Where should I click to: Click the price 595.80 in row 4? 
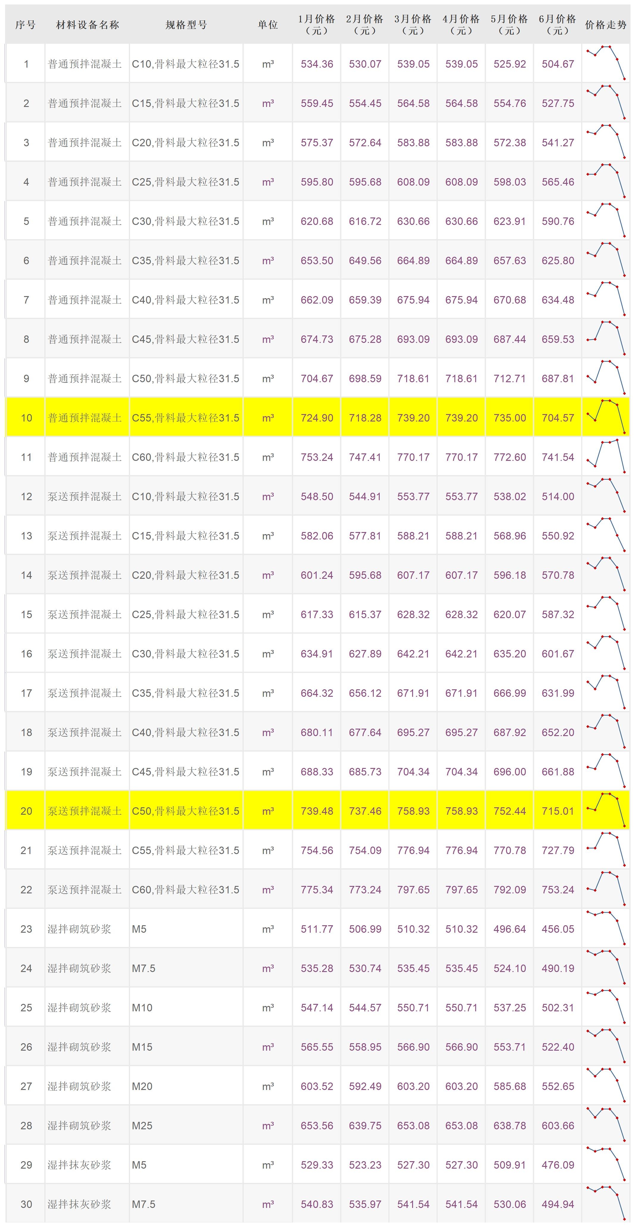coord(317,182)
